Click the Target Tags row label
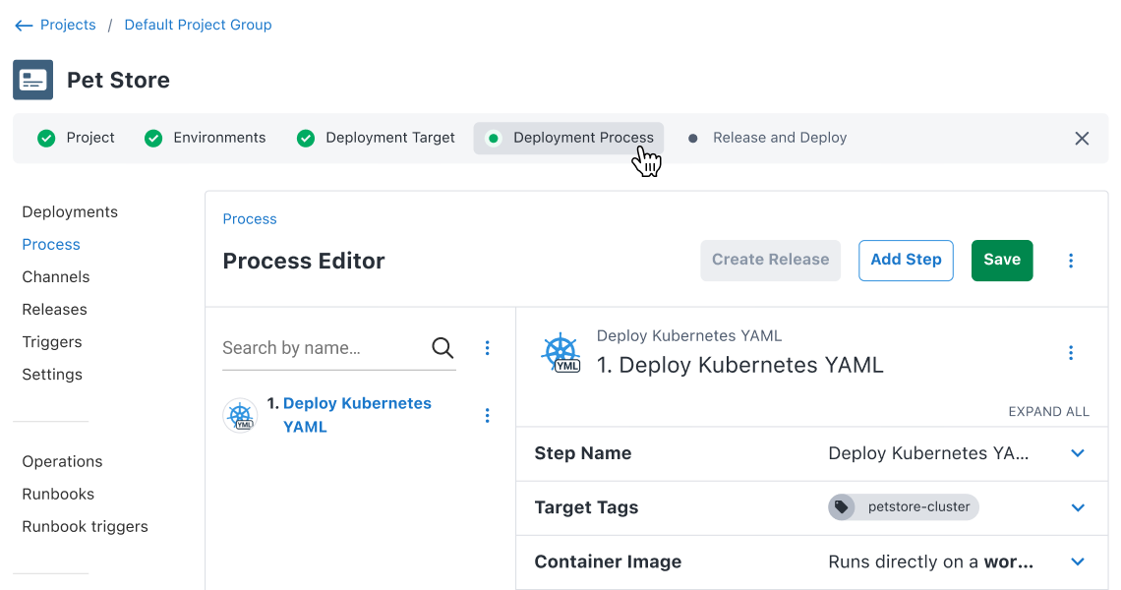 (x=586, y=507)
